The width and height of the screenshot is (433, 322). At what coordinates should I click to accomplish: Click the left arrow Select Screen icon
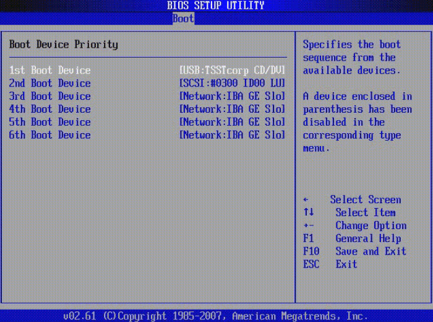point(306,200)
